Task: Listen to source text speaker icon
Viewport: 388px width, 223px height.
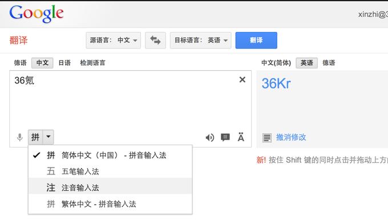Action: coord(210,137)
